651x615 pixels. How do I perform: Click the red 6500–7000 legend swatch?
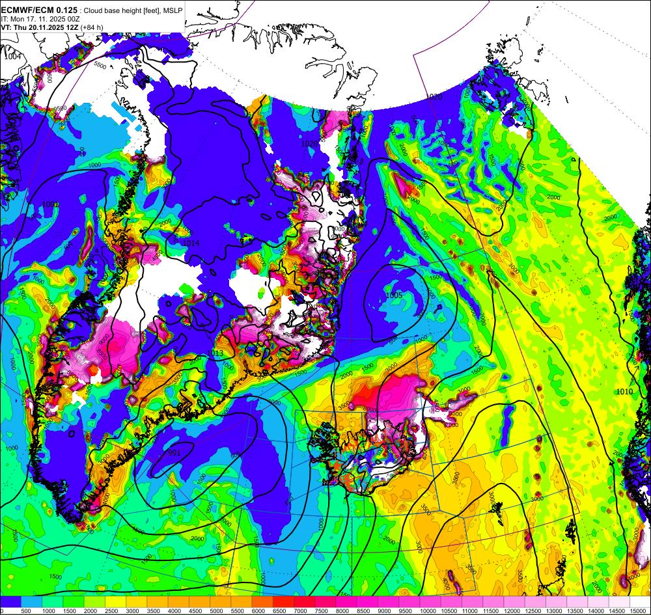coord(284,601)
